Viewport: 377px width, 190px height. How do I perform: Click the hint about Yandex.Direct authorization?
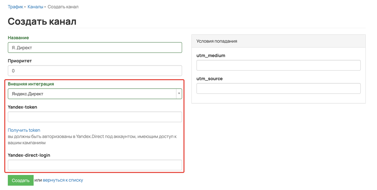(x=92, y=140)
